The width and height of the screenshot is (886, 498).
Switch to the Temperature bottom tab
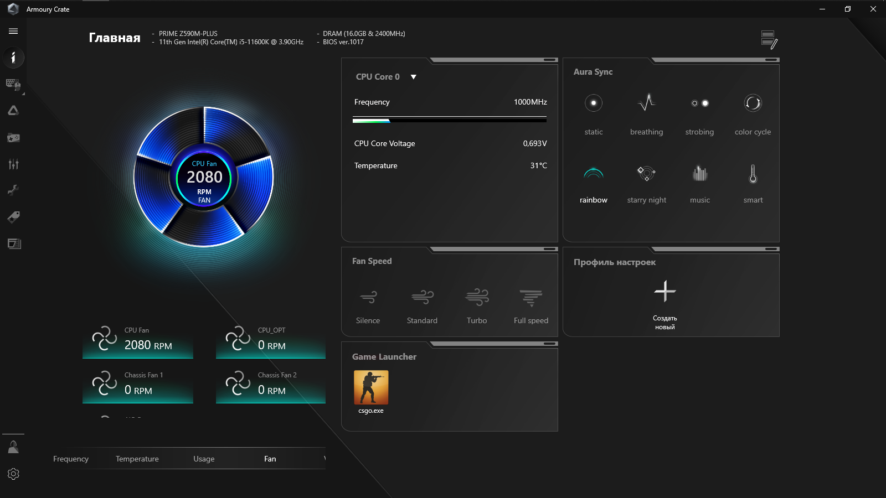(137, 459)
